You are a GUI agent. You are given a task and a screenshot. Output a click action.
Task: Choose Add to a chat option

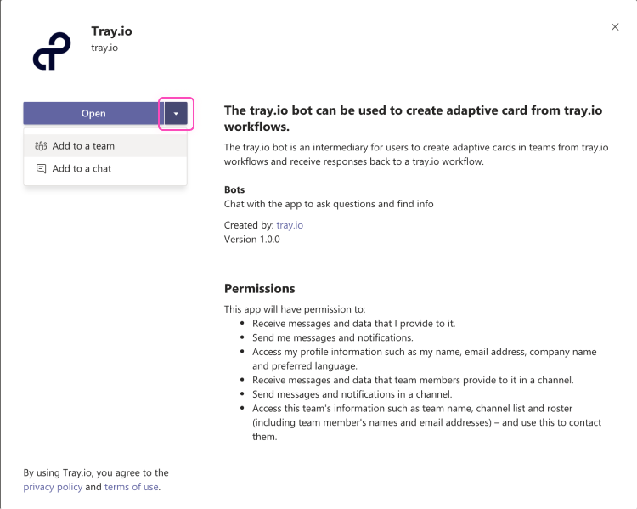pyautogui.click(x=82, y=169)
